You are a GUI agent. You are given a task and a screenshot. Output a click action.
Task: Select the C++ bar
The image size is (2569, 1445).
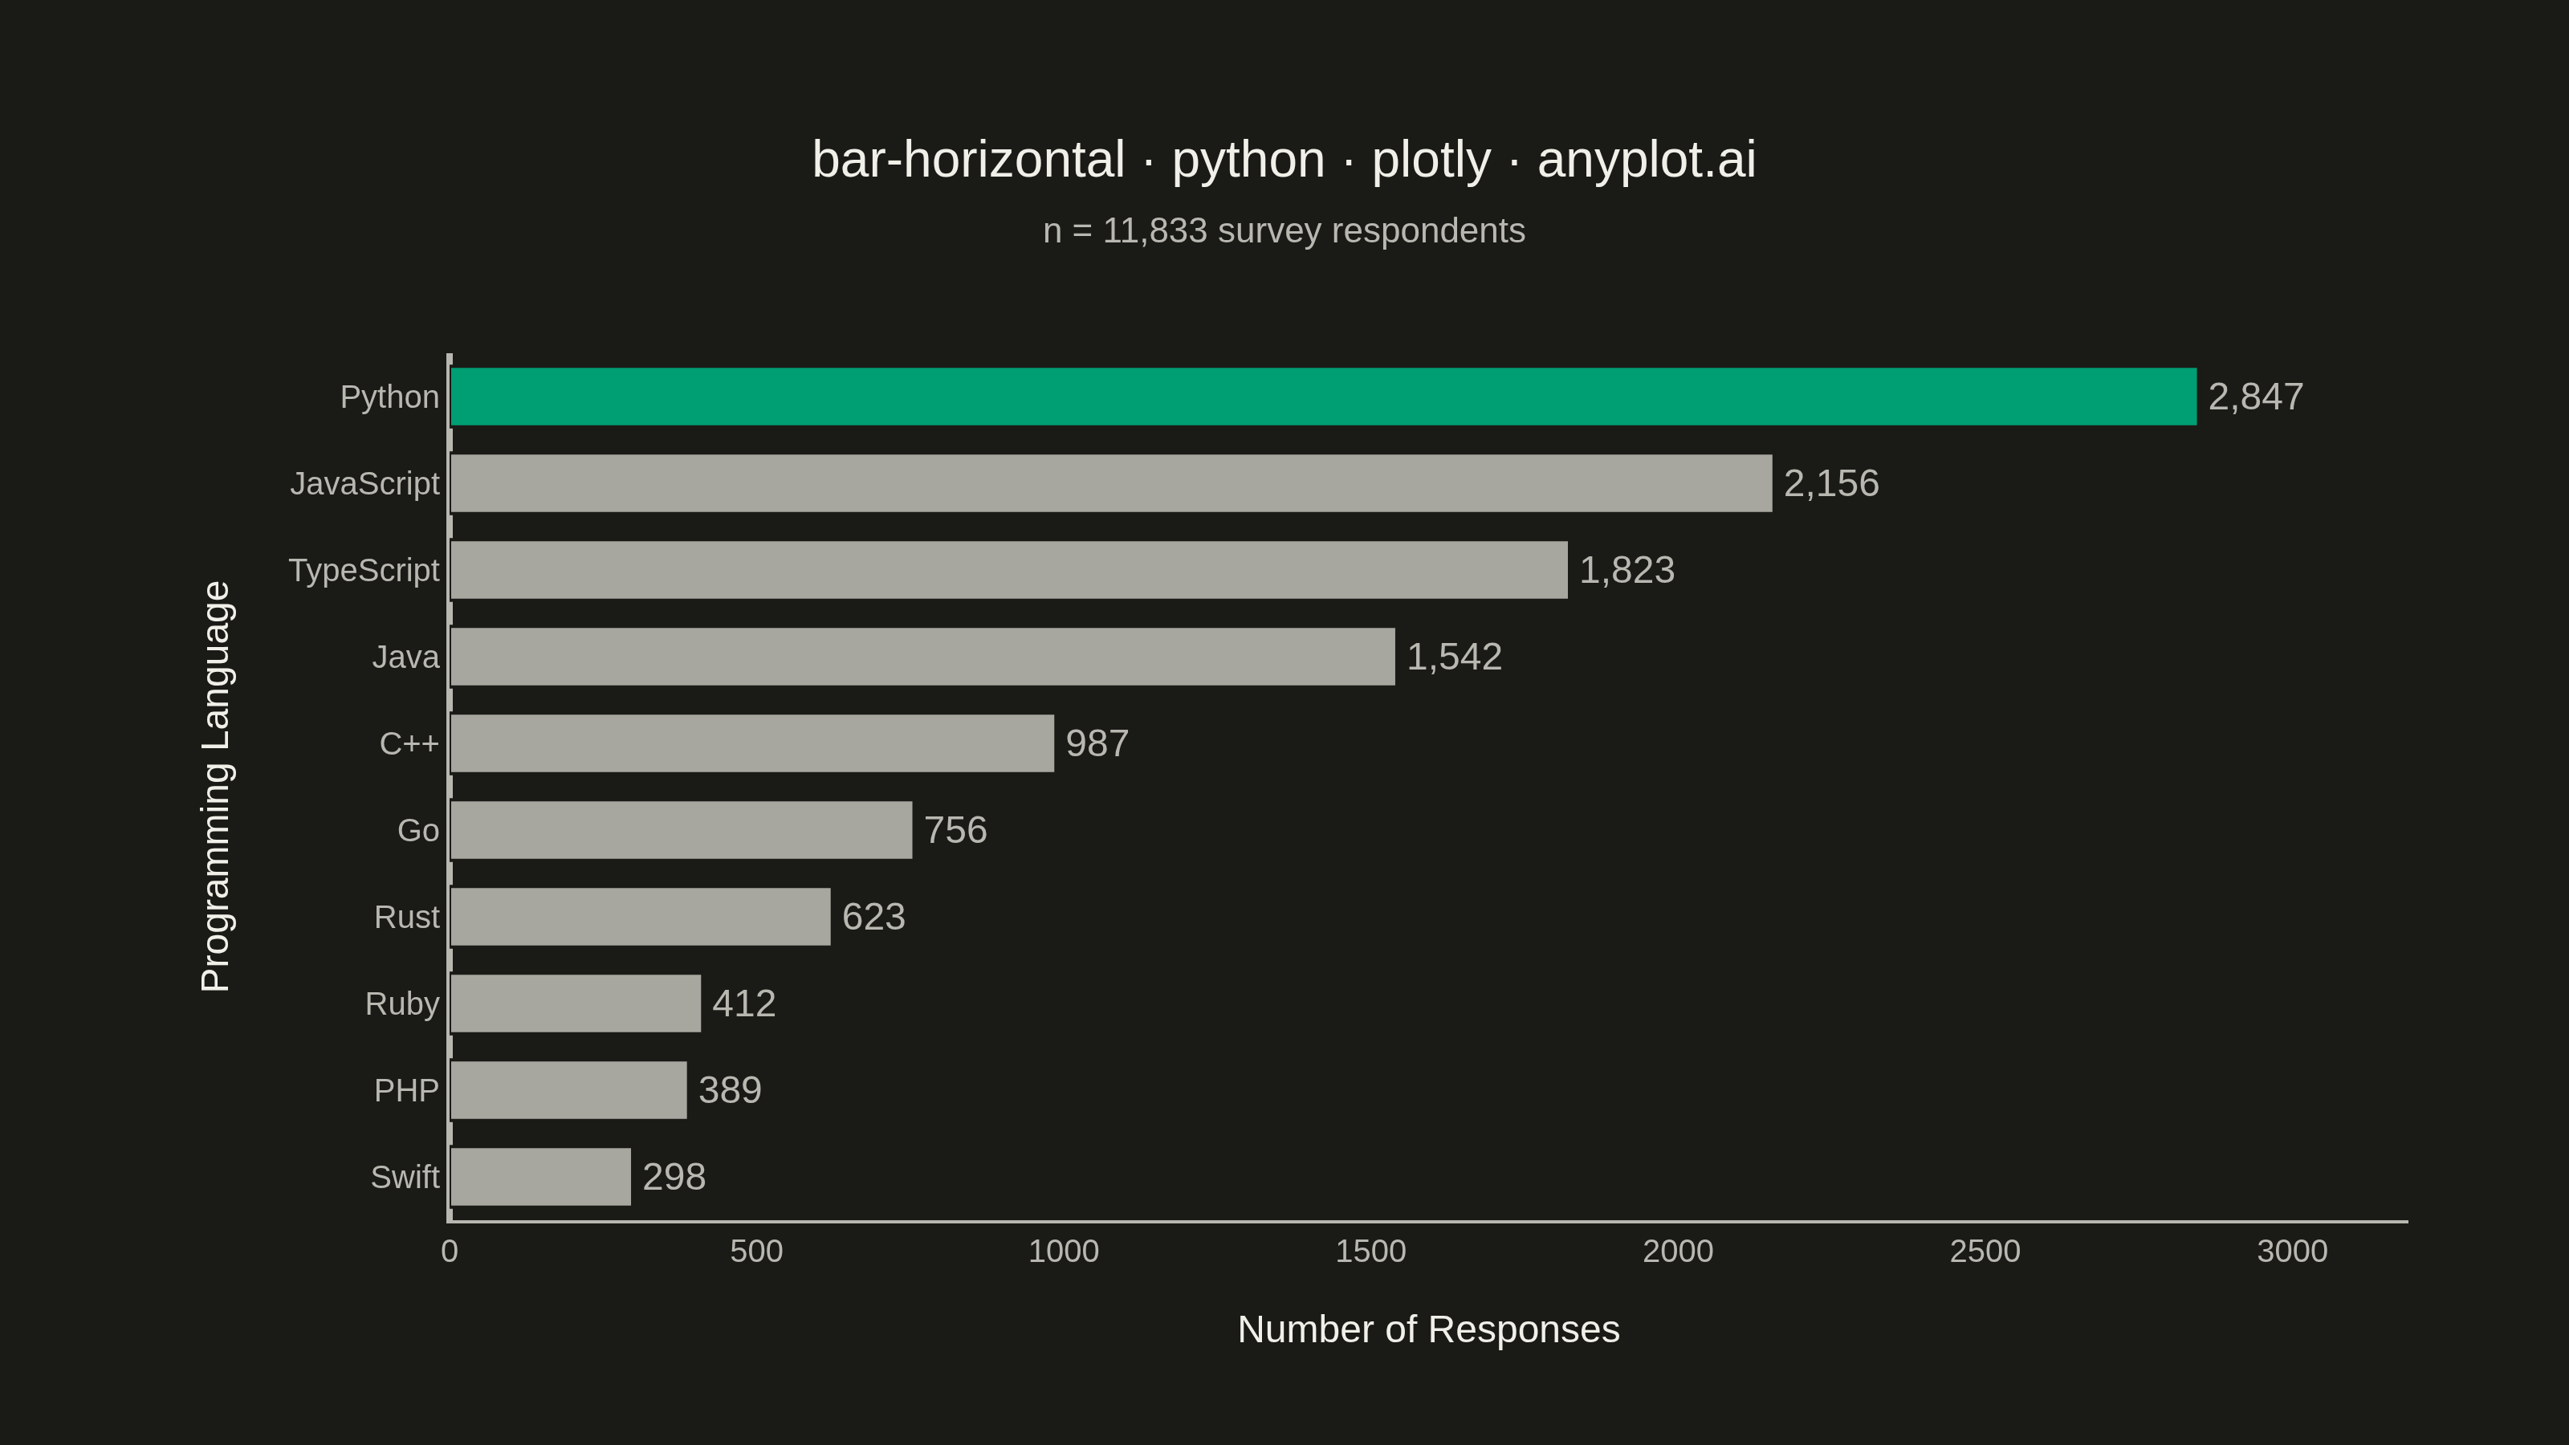752,743
